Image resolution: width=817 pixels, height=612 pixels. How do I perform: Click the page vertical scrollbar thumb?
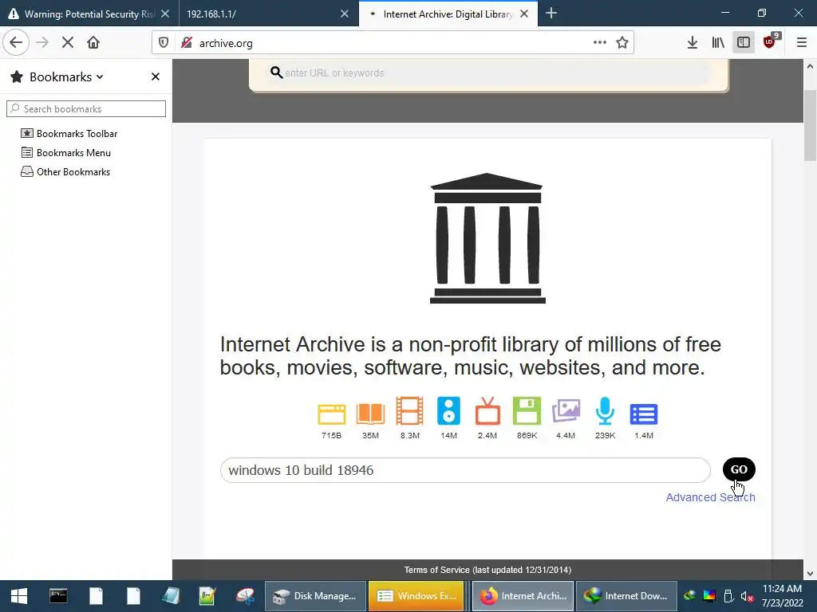pyautogui.click(x=811, y=125)
